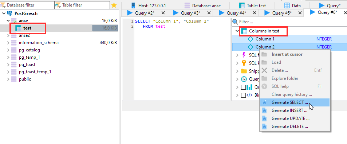Expand the information_schema node
This screenshot has width=347, height=144.
point(8,43)
